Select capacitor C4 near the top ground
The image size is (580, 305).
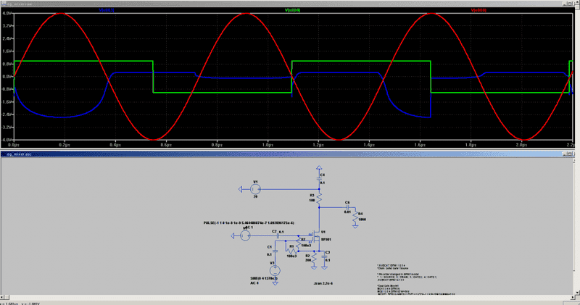[x=320, y=178]
